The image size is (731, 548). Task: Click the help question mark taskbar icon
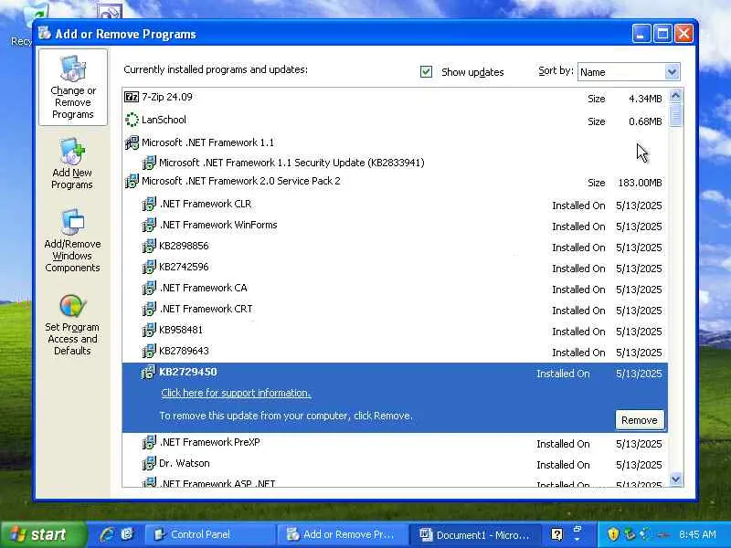click(556, 534)
